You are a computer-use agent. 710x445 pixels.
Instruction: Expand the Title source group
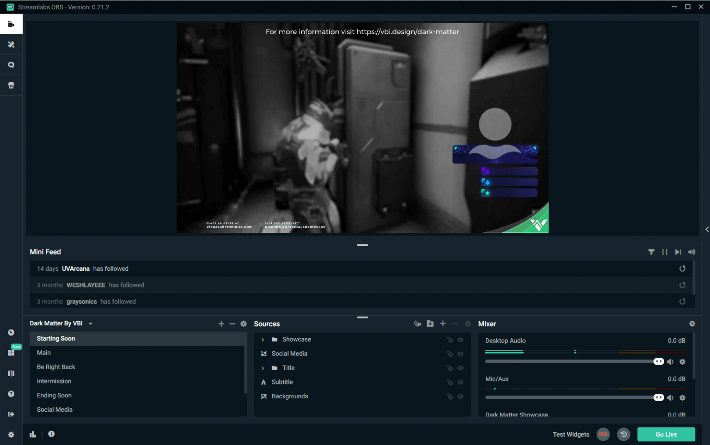(263, 368)
